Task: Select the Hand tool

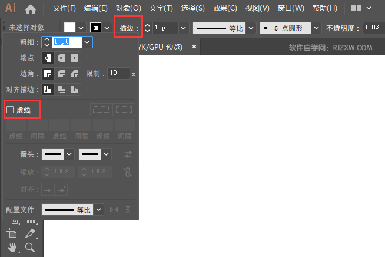Action: click(12, 248)
